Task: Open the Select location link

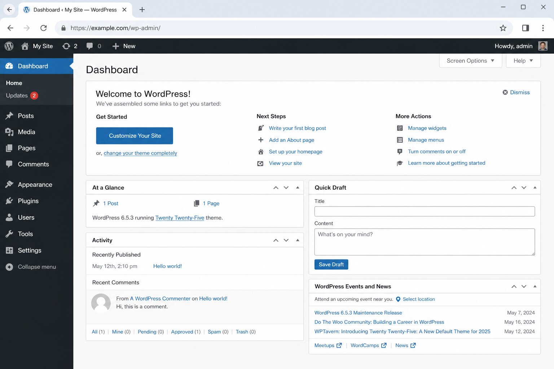Action: pos(419,299)
